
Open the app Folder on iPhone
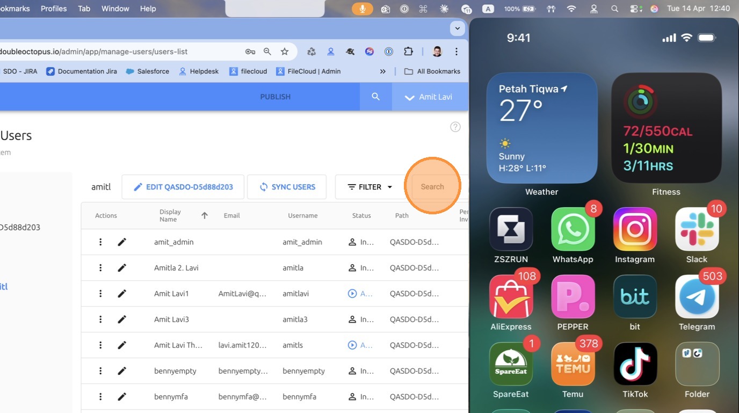pyautogui.click(x=697, y=364)
